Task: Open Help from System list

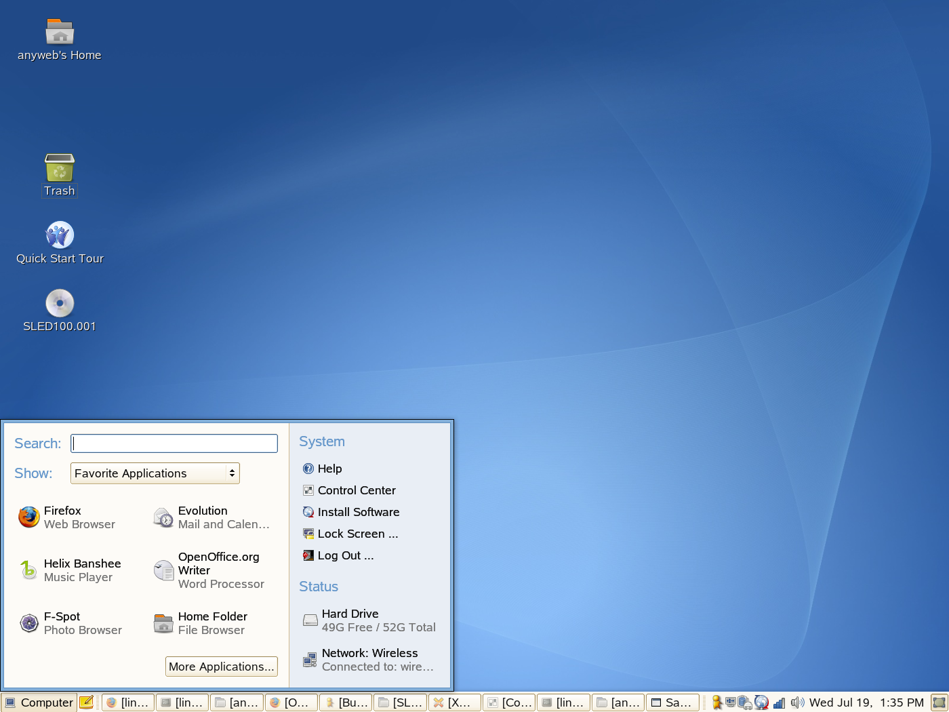Action: (x=322, y=469)
